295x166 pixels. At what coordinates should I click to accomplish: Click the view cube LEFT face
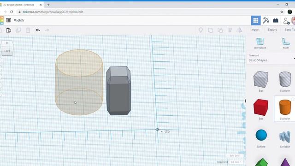point(7,51)
